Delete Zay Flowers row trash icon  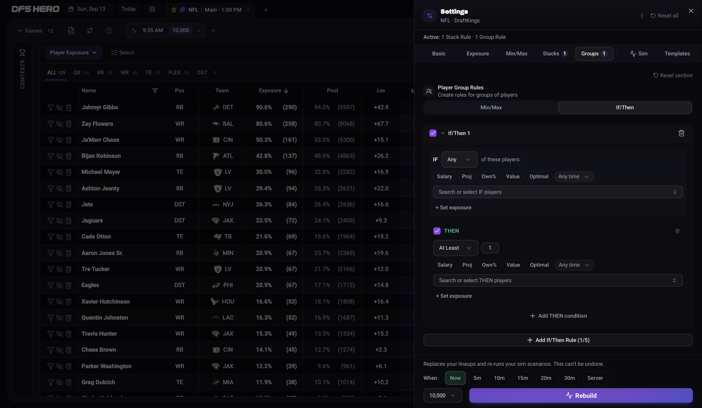point(69,124)
